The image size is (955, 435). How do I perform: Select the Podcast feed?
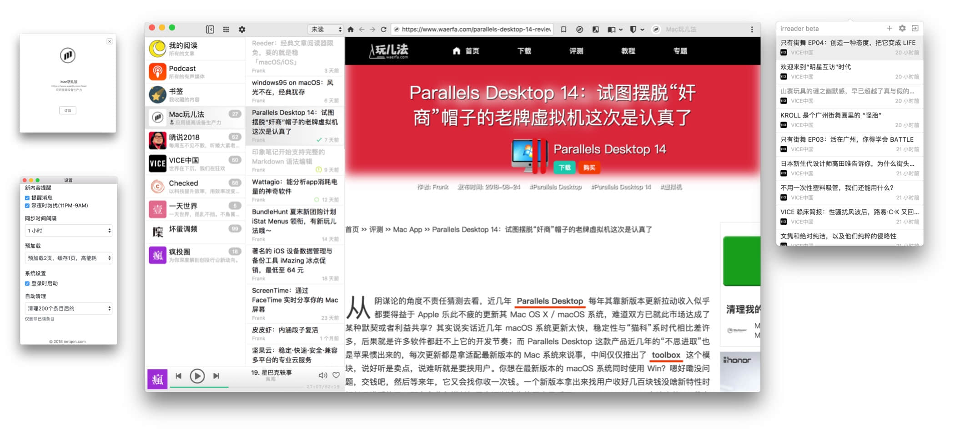point(195,72)
